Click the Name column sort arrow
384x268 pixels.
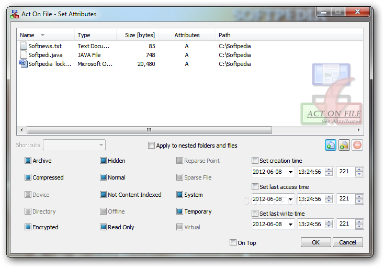(x=42, y=35)
